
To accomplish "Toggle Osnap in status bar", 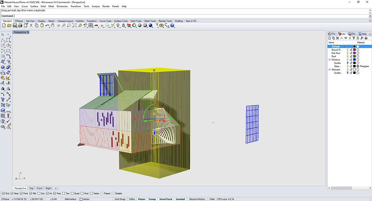I will click(152, 199).
